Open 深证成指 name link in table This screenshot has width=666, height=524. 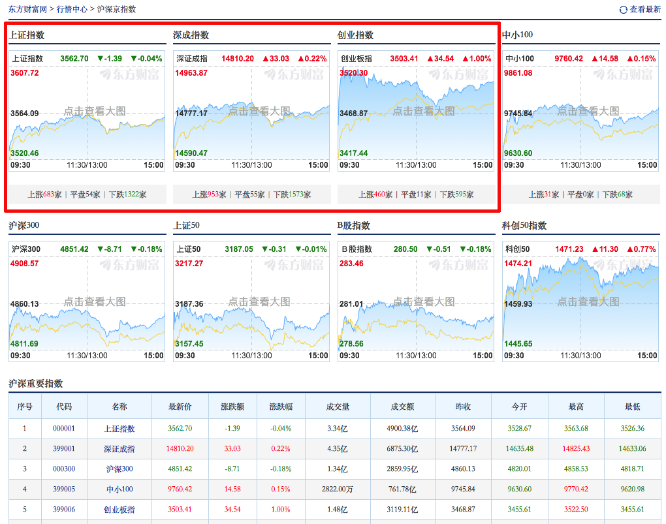(119, 449)
